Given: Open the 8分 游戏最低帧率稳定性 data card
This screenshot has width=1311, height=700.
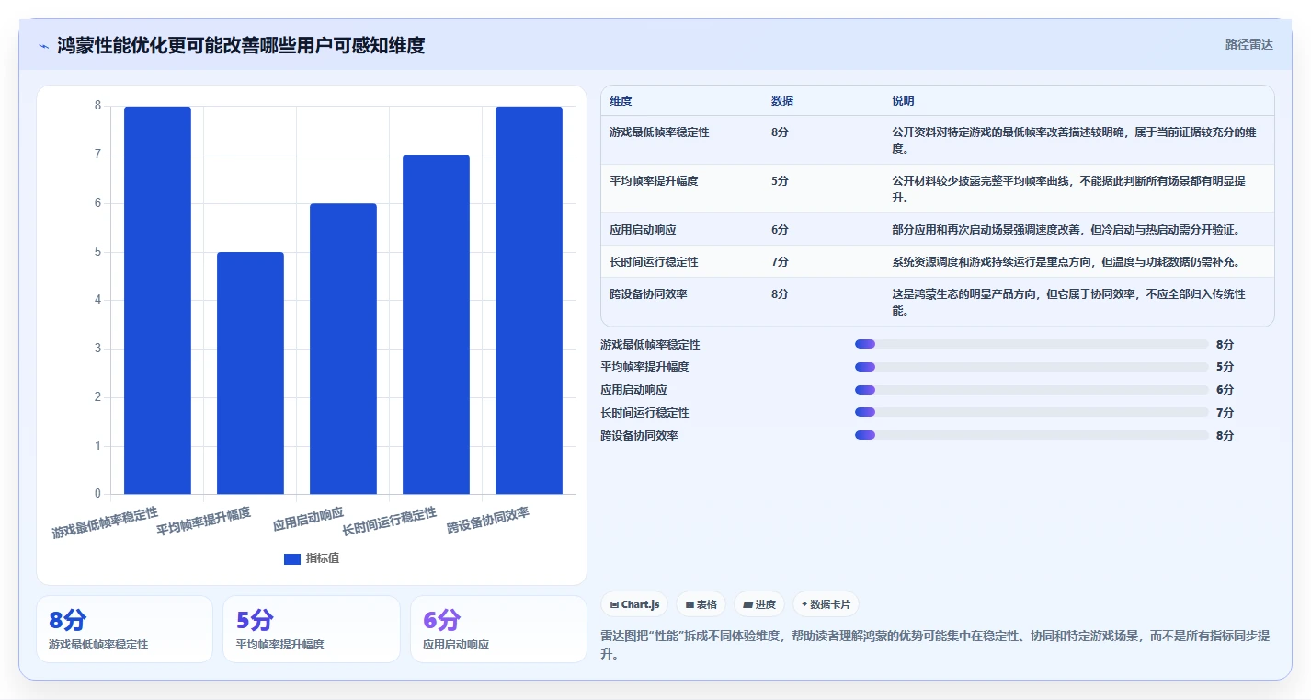Looking at the screenshot, I should (124, 629).
